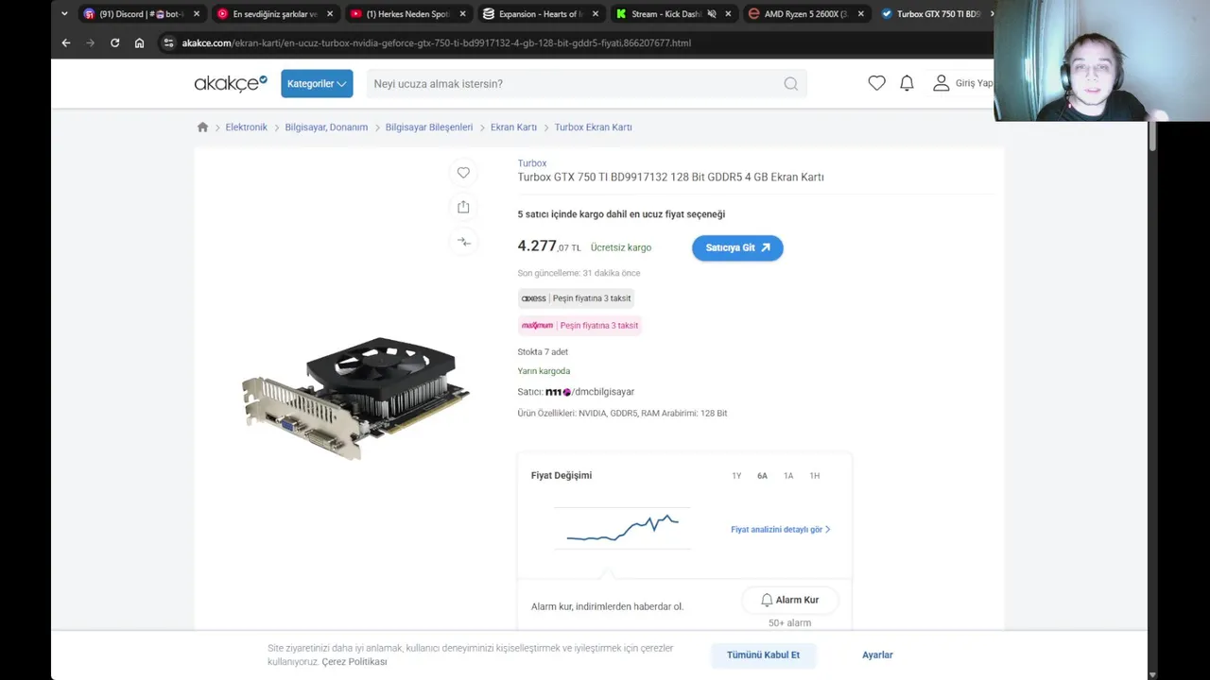The height and width of the screenshot is (680, 1210).
Task: Click the forward navigation arrow
Action: (x=91, y=42)
